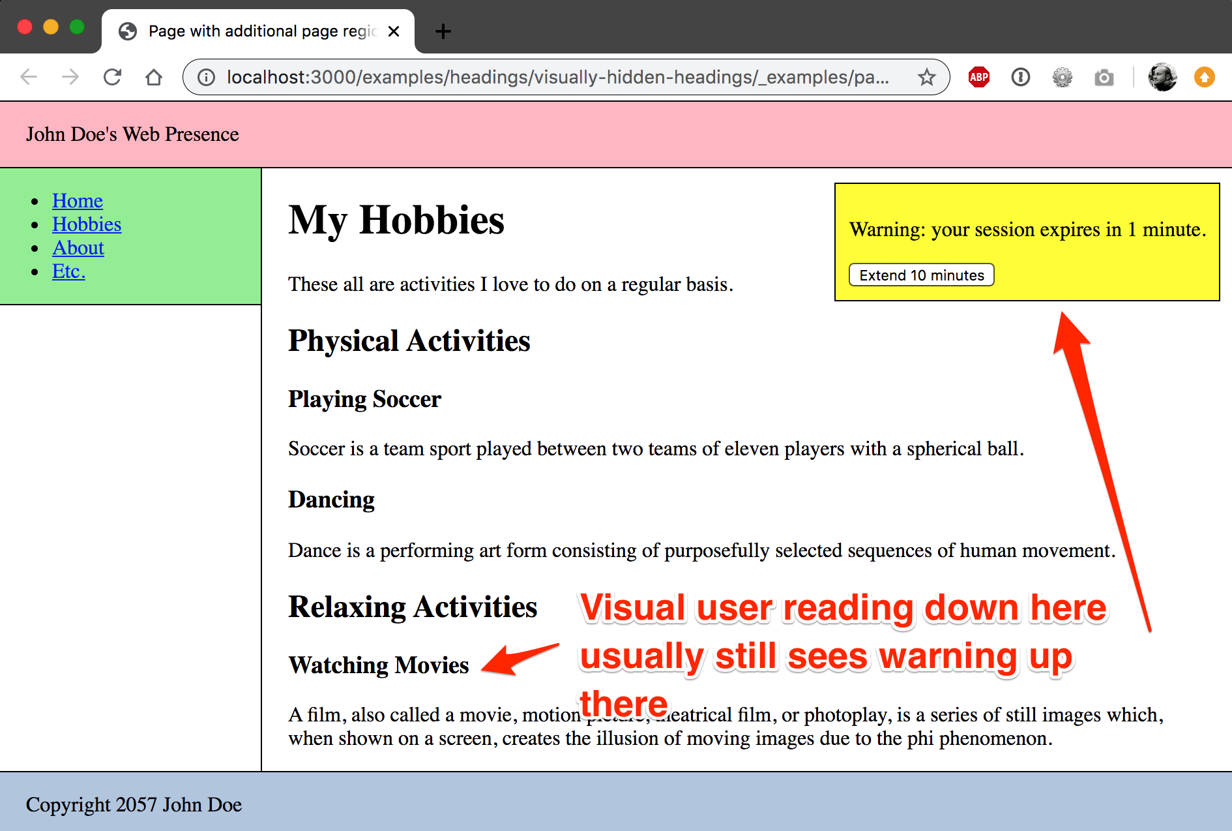Viewport: 1232px width, 831px height.
Task: Open the user profile avatar
Action: point(1162,78)
